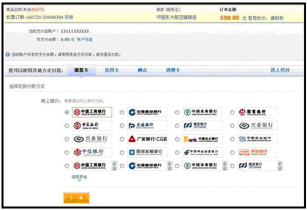Image resolution: width=307 pixels, height=210 pixels.
Task: Select the 中信银行 radio button
Action: [67, 152]
